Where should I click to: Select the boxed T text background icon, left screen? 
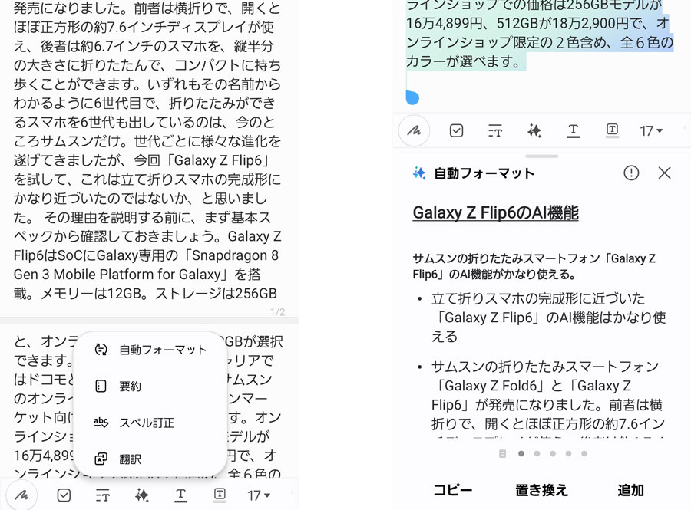[220, 495]
